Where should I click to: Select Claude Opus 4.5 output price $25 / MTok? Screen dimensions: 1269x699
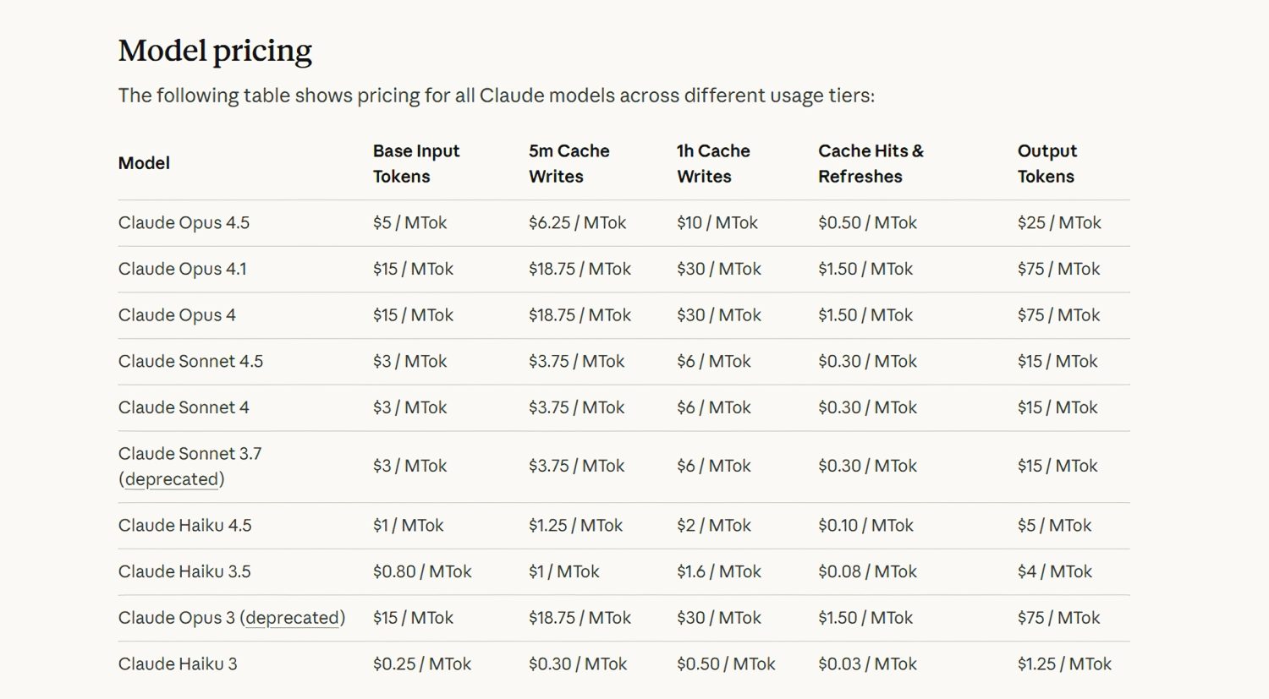(x=1059, y=223)
